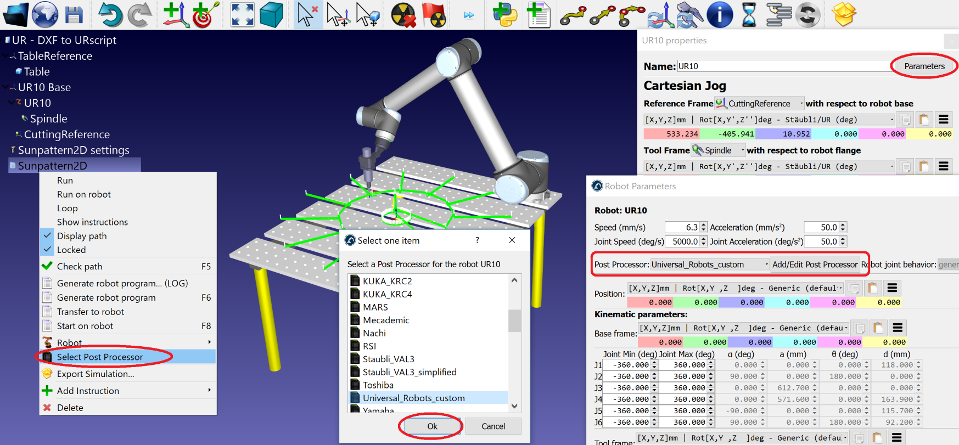Viewport: 959px width, 445px height.
Task: Click set reference frame instruction icon
Action: 660,15
